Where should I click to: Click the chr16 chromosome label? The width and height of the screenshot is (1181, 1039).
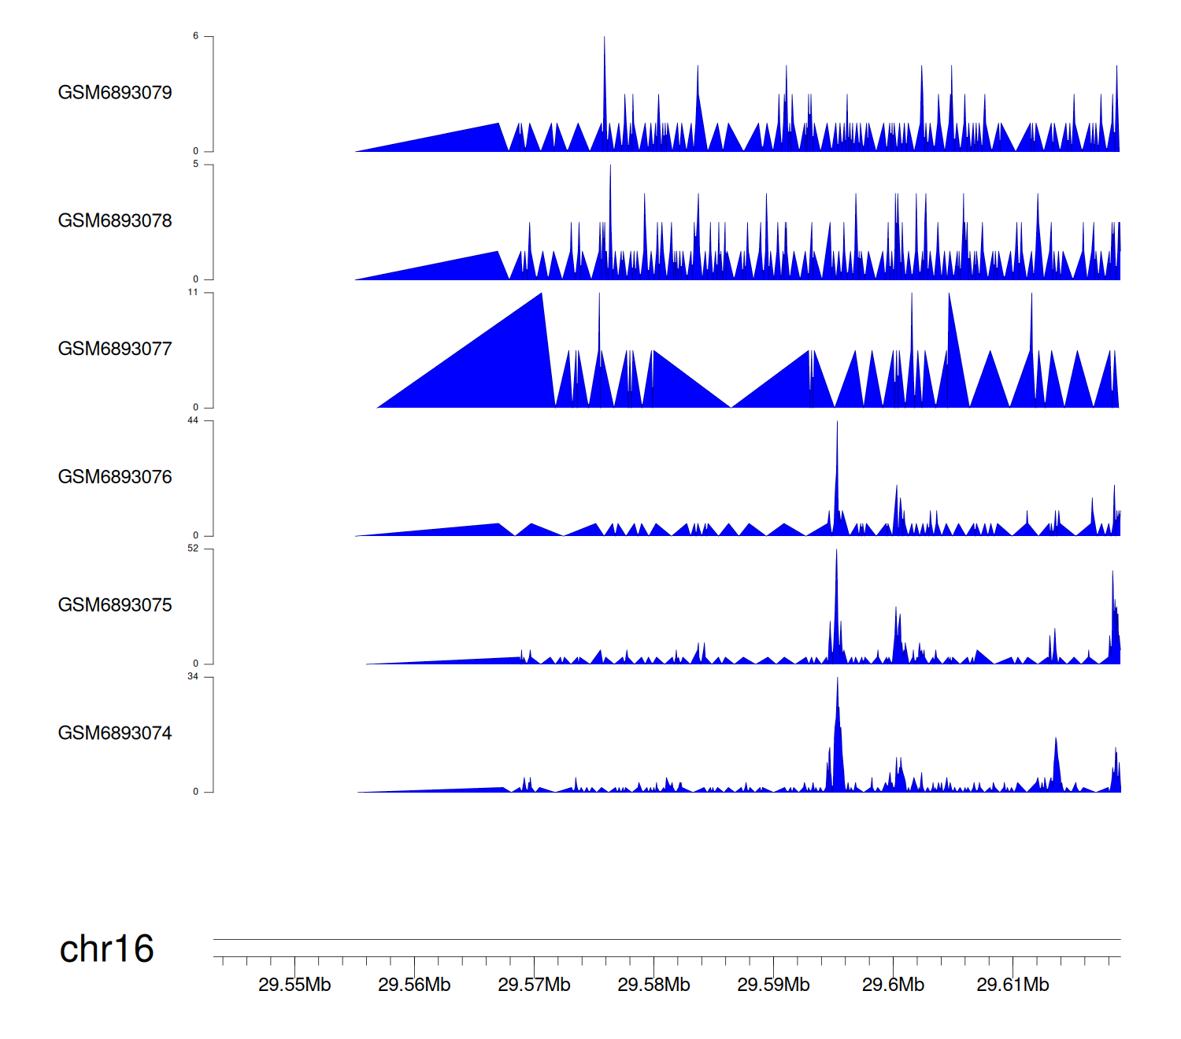107,949
